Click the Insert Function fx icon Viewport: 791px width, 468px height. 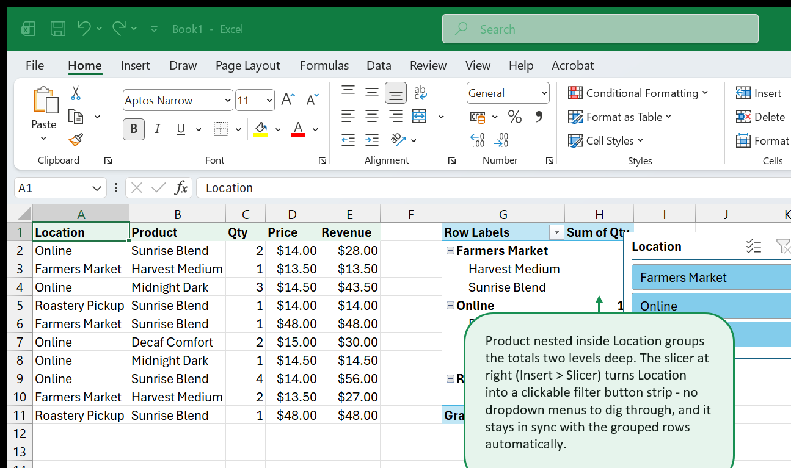(181, 188)
